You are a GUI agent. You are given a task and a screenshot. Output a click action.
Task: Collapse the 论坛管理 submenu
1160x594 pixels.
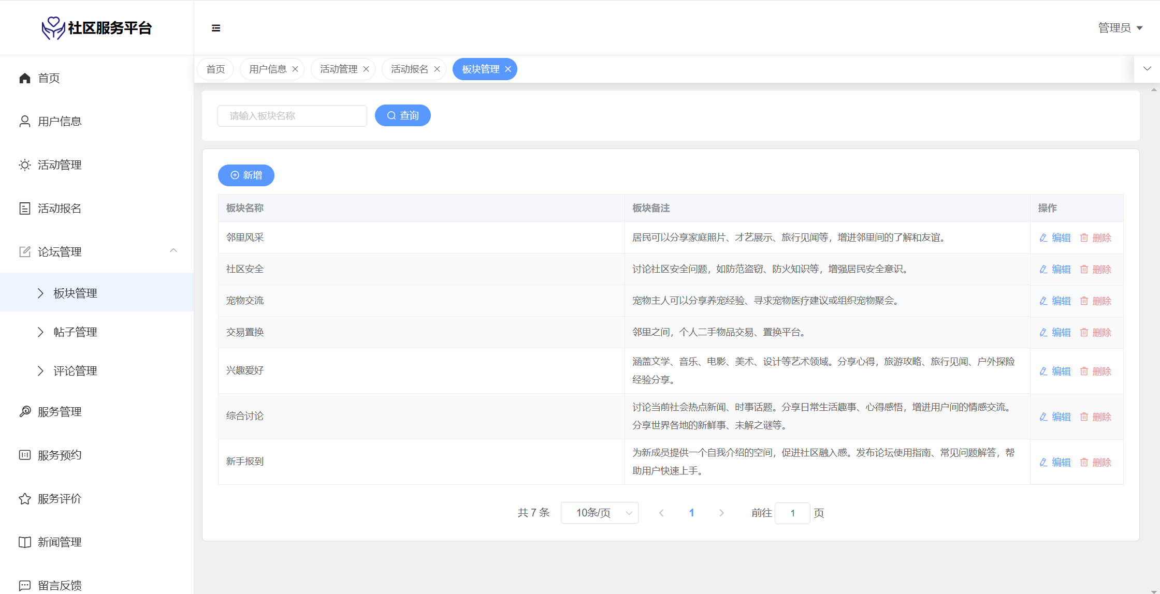coord(173,251)
